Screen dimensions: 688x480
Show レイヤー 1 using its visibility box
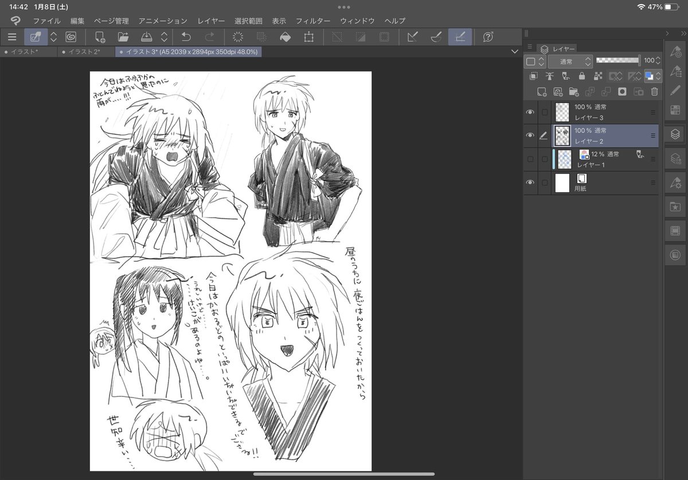(530, 159)
